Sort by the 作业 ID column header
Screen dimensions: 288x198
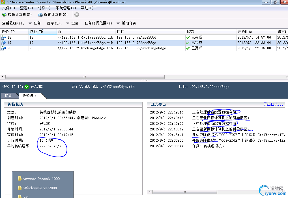coord(43,32)
